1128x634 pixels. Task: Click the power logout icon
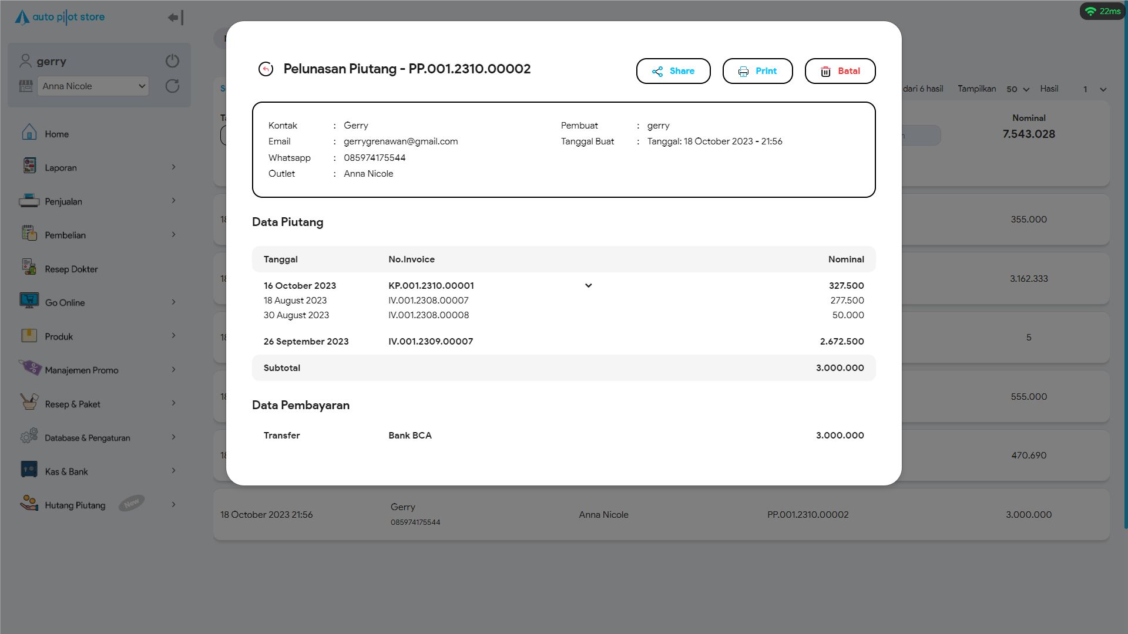pyautogui.click(x=172, y=61)
